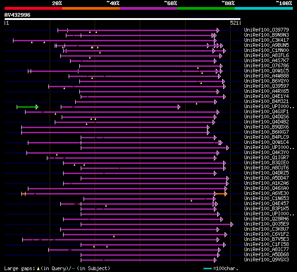
Task: Open hit UniRef100_C1MN00
Action: coord(266,50)
